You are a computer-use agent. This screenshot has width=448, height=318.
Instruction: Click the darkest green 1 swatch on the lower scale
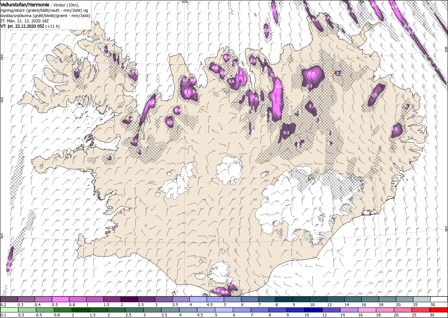(x=81, y=310)
